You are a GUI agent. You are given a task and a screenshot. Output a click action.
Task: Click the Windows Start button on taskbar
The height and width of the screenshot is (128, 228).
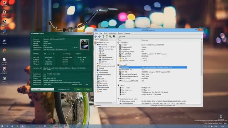coord(2,126)
